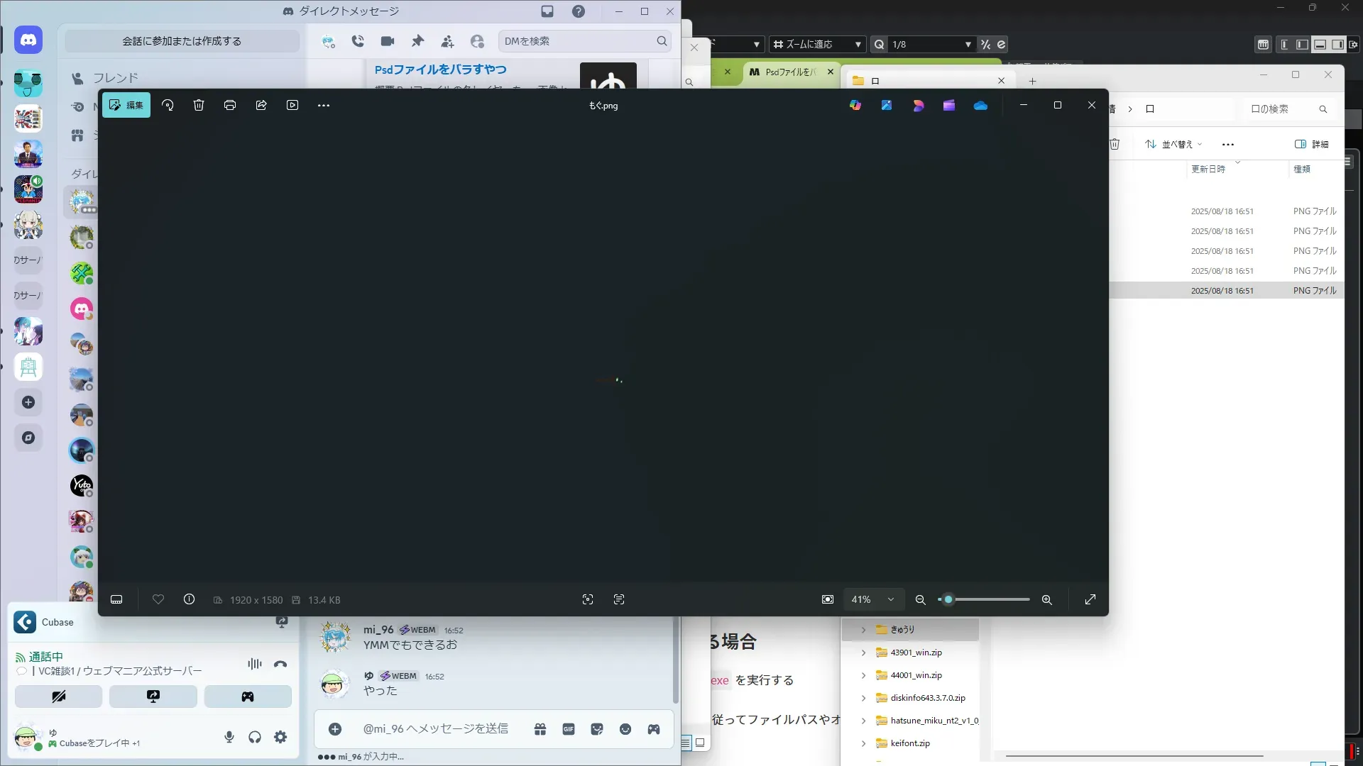Image resolution: width=1363 pixels, height=766 pixels.
Task: Delete the image with the trash icon
Action: coord(199,105)
